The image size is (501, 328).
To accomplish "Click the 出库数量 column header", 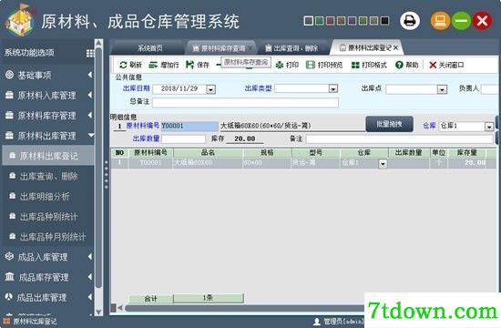I will pos(409,153).
